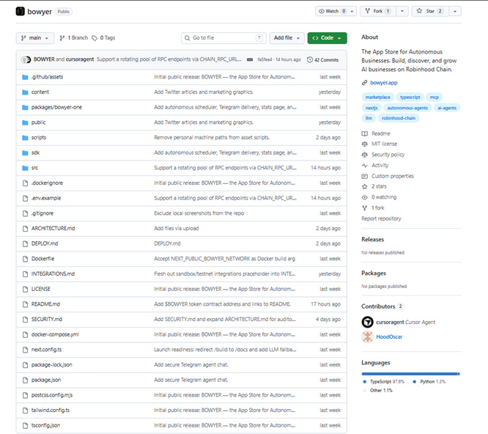Open next.config.ts file name

point(46,350)
